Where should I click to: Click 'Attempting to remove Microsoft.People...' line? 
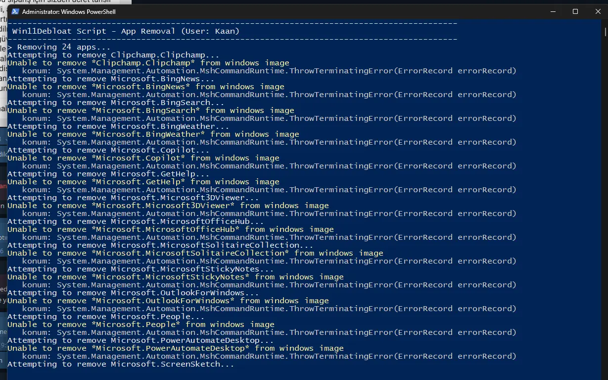(x=106, y=317)
